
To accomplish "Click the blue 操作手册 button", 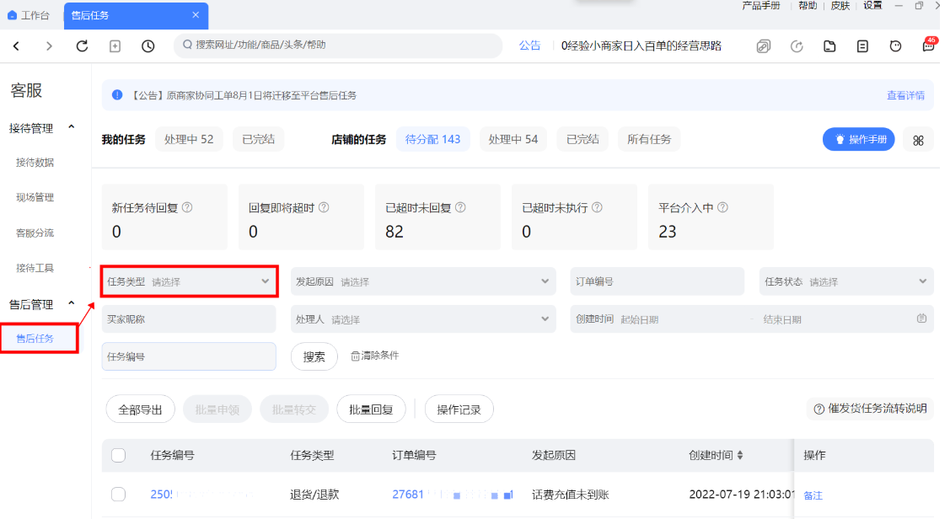I will tap(858, 139).
